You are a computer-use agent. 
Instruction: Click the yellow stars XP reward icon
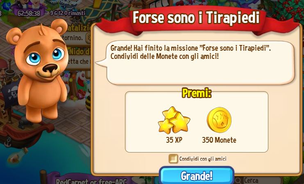click(x=174, y=120)
